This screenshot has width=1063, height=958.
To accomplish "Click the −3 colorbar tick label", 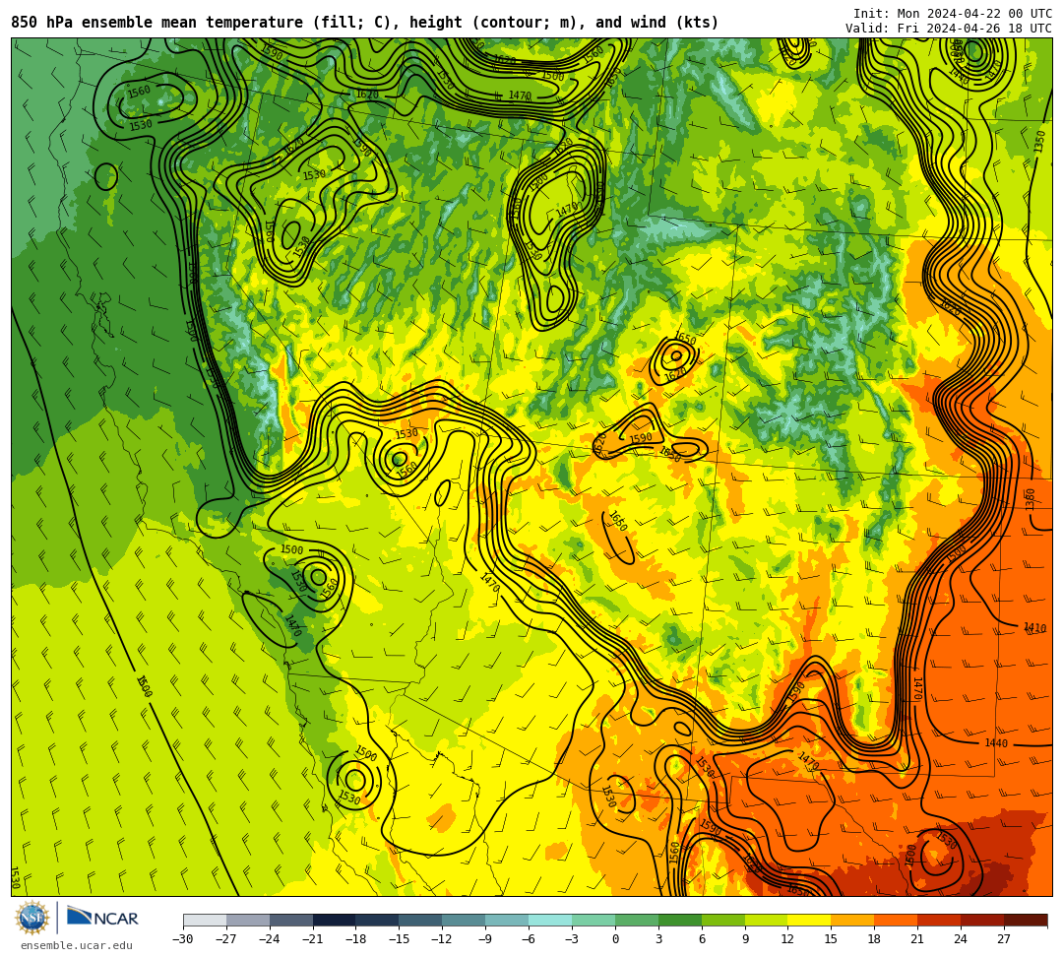I will (x=572, y=939).
